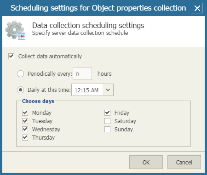The width and height of the screenshot is (207, 175).
Task: Uncheck the Monday checkbox
Action: point(25,113)
